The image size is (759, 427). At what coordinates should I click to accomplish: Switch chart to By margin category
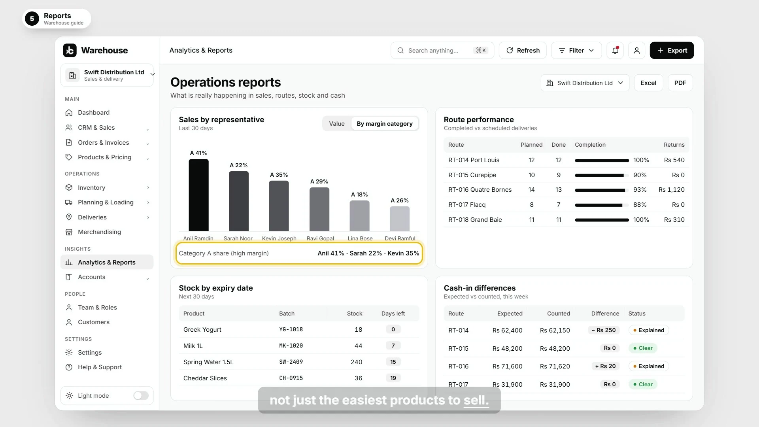tap(384, 123)
